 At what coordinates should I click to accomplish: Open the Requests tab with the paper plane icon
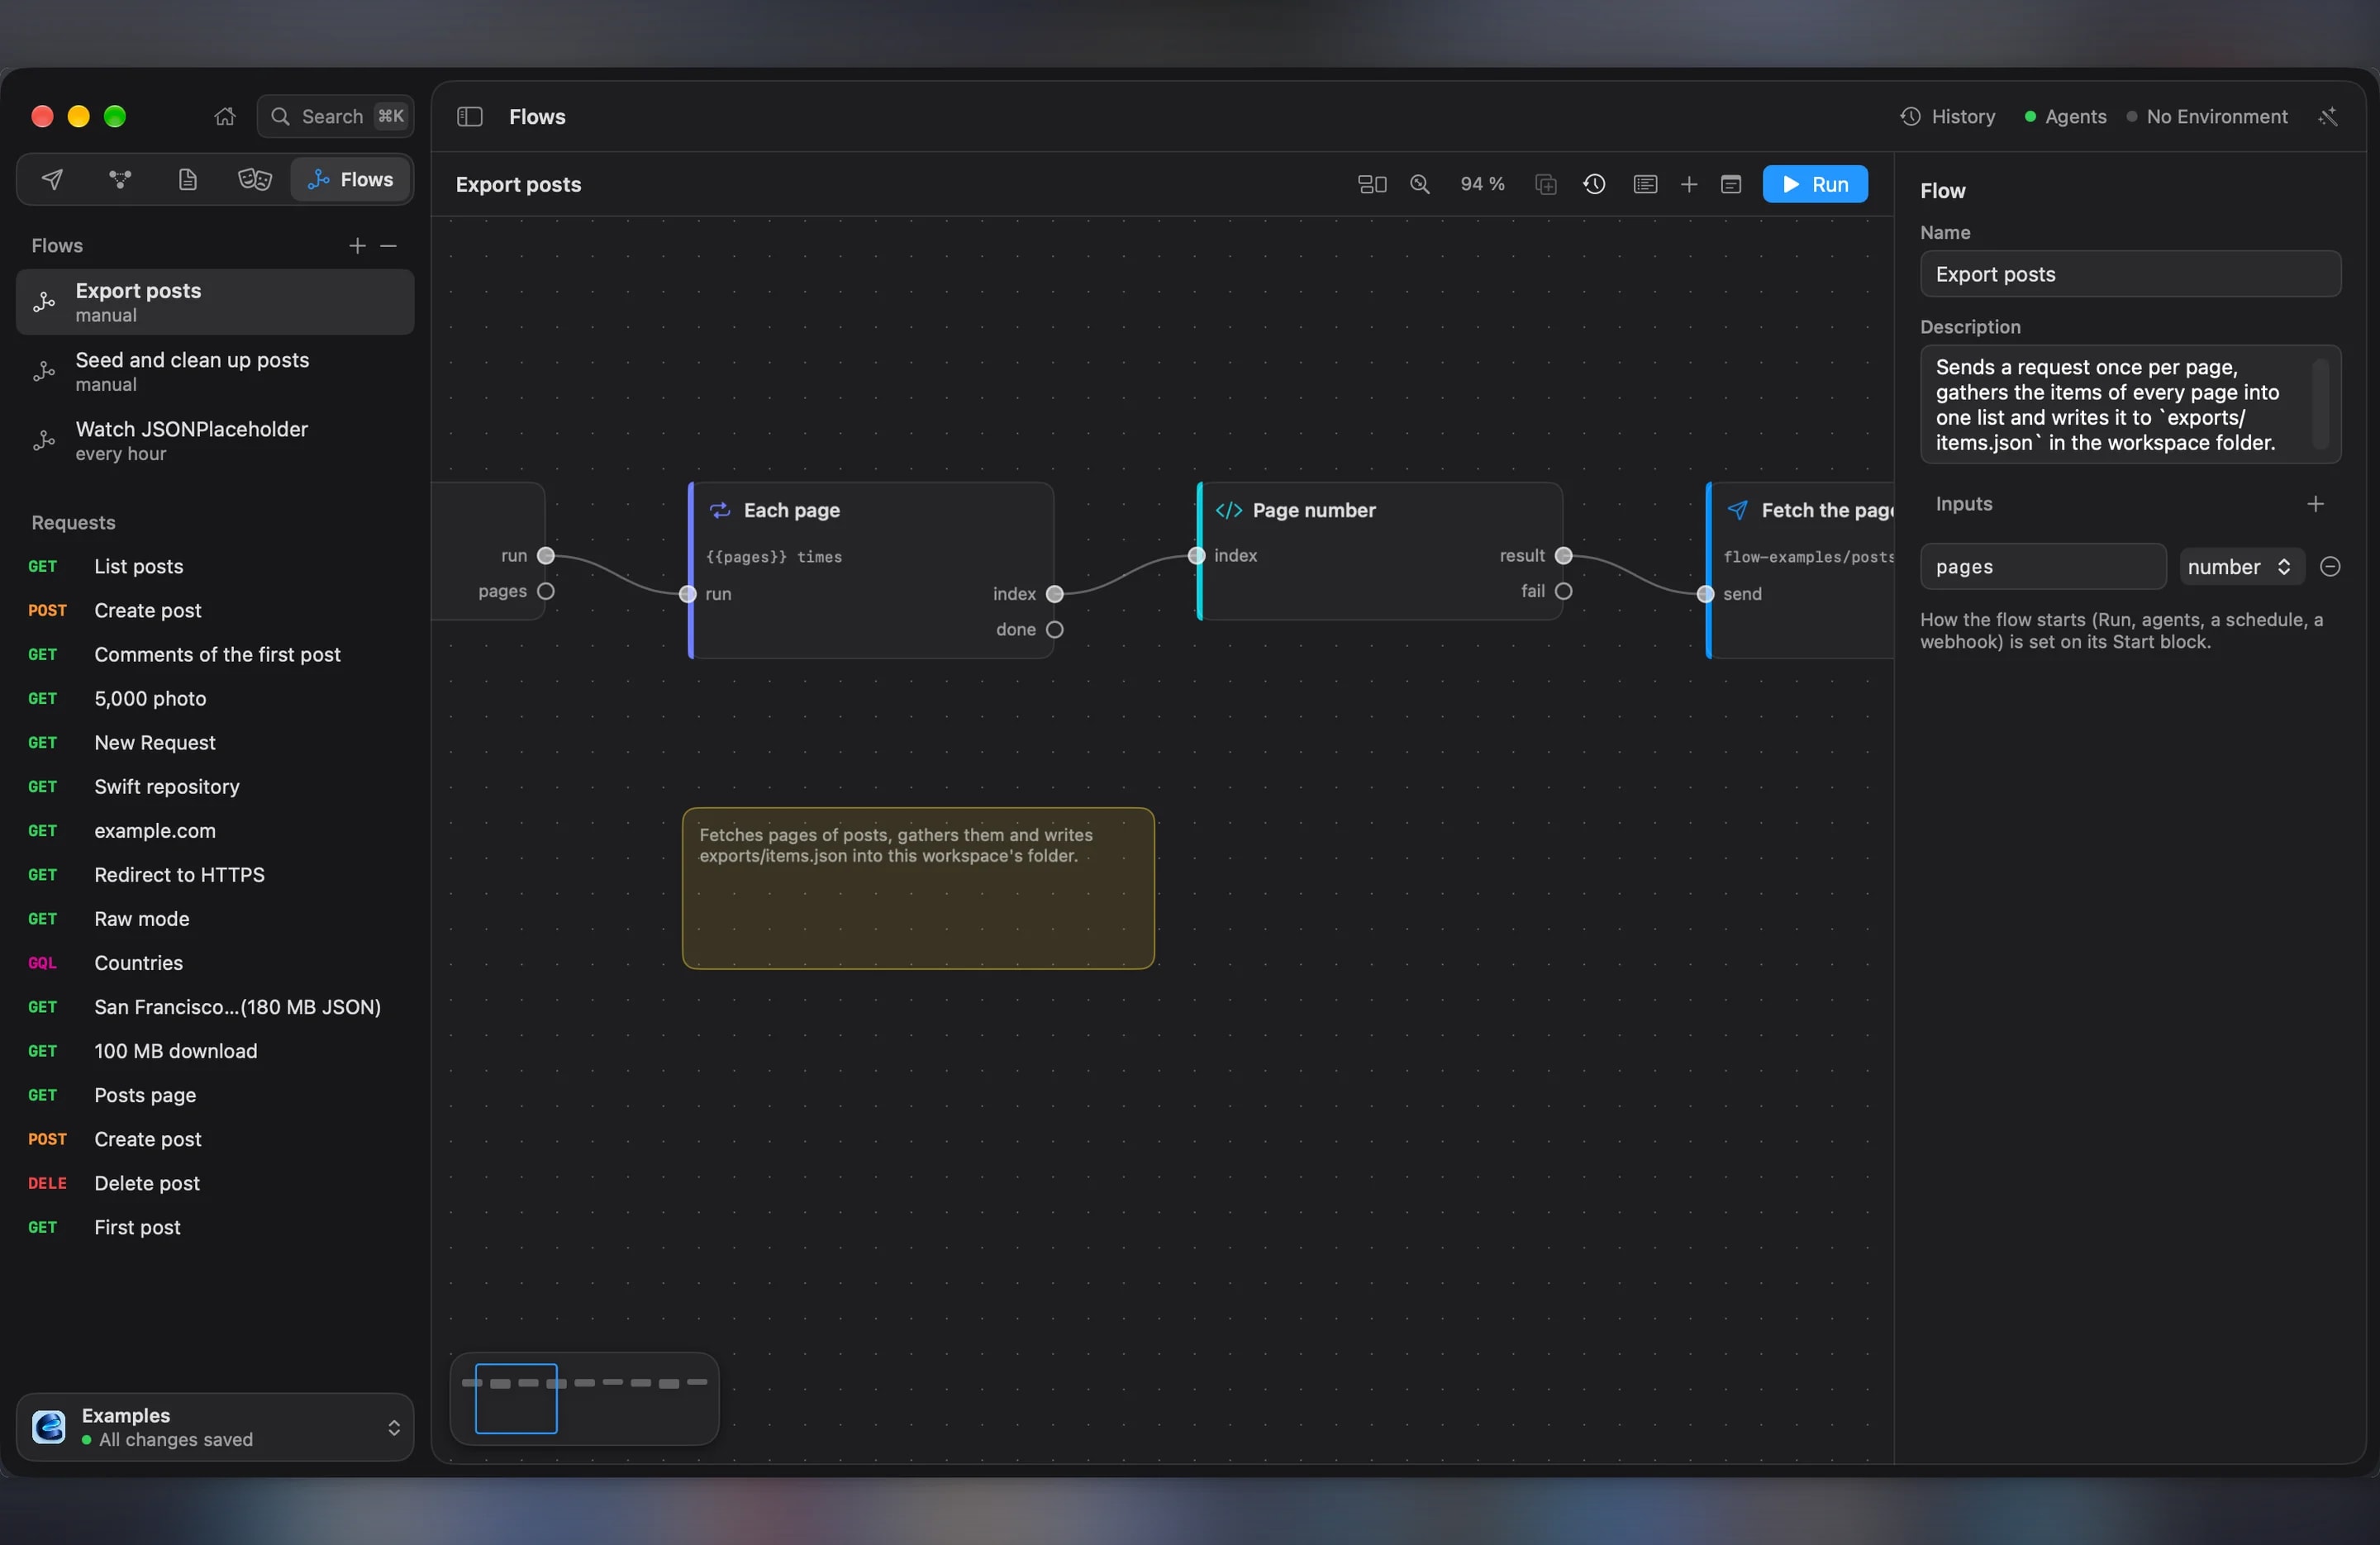point(52,180)
